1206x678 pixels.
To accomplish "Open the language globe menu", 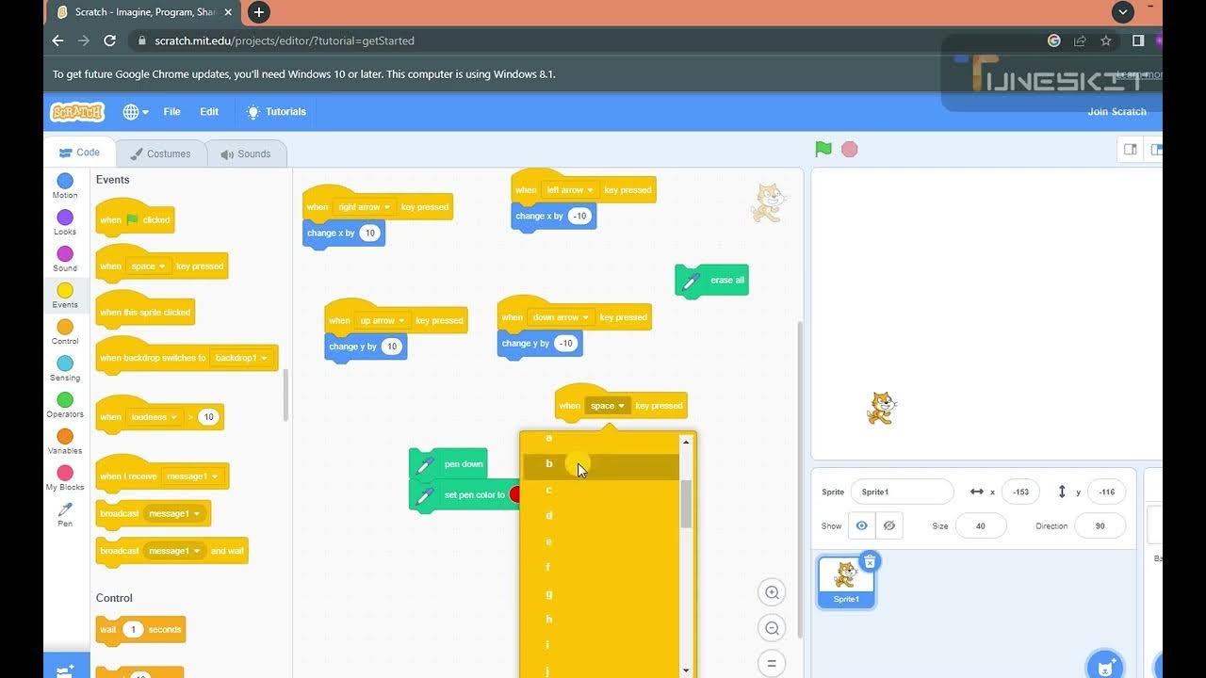I will pos(136,111).
